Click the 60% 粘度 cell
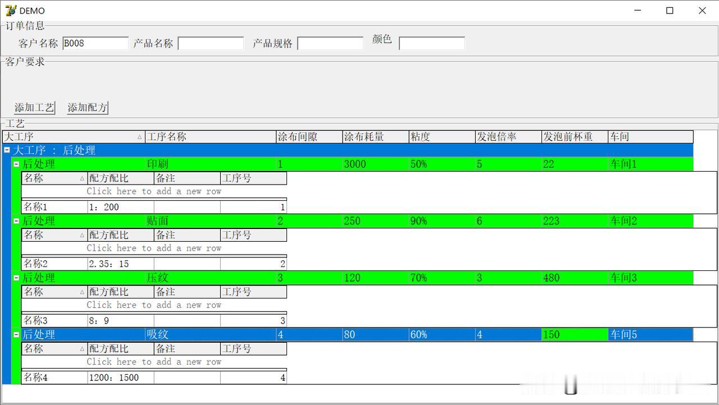Screen dimensions: 719x405 (442, 334)
